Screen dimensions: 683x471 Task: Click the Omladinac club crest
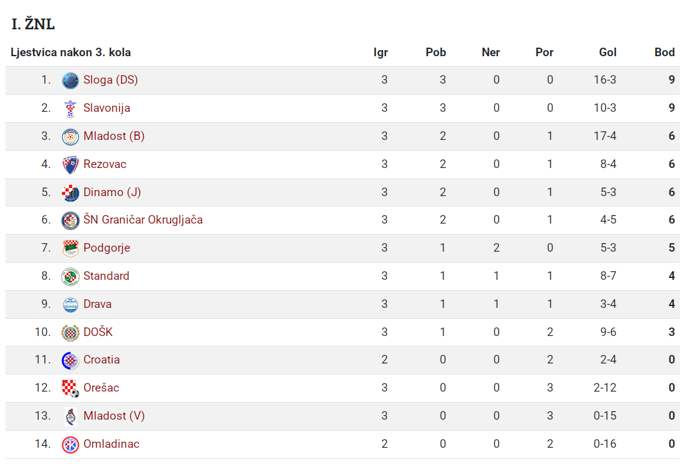pyautogui.click(x=70, y=445)
